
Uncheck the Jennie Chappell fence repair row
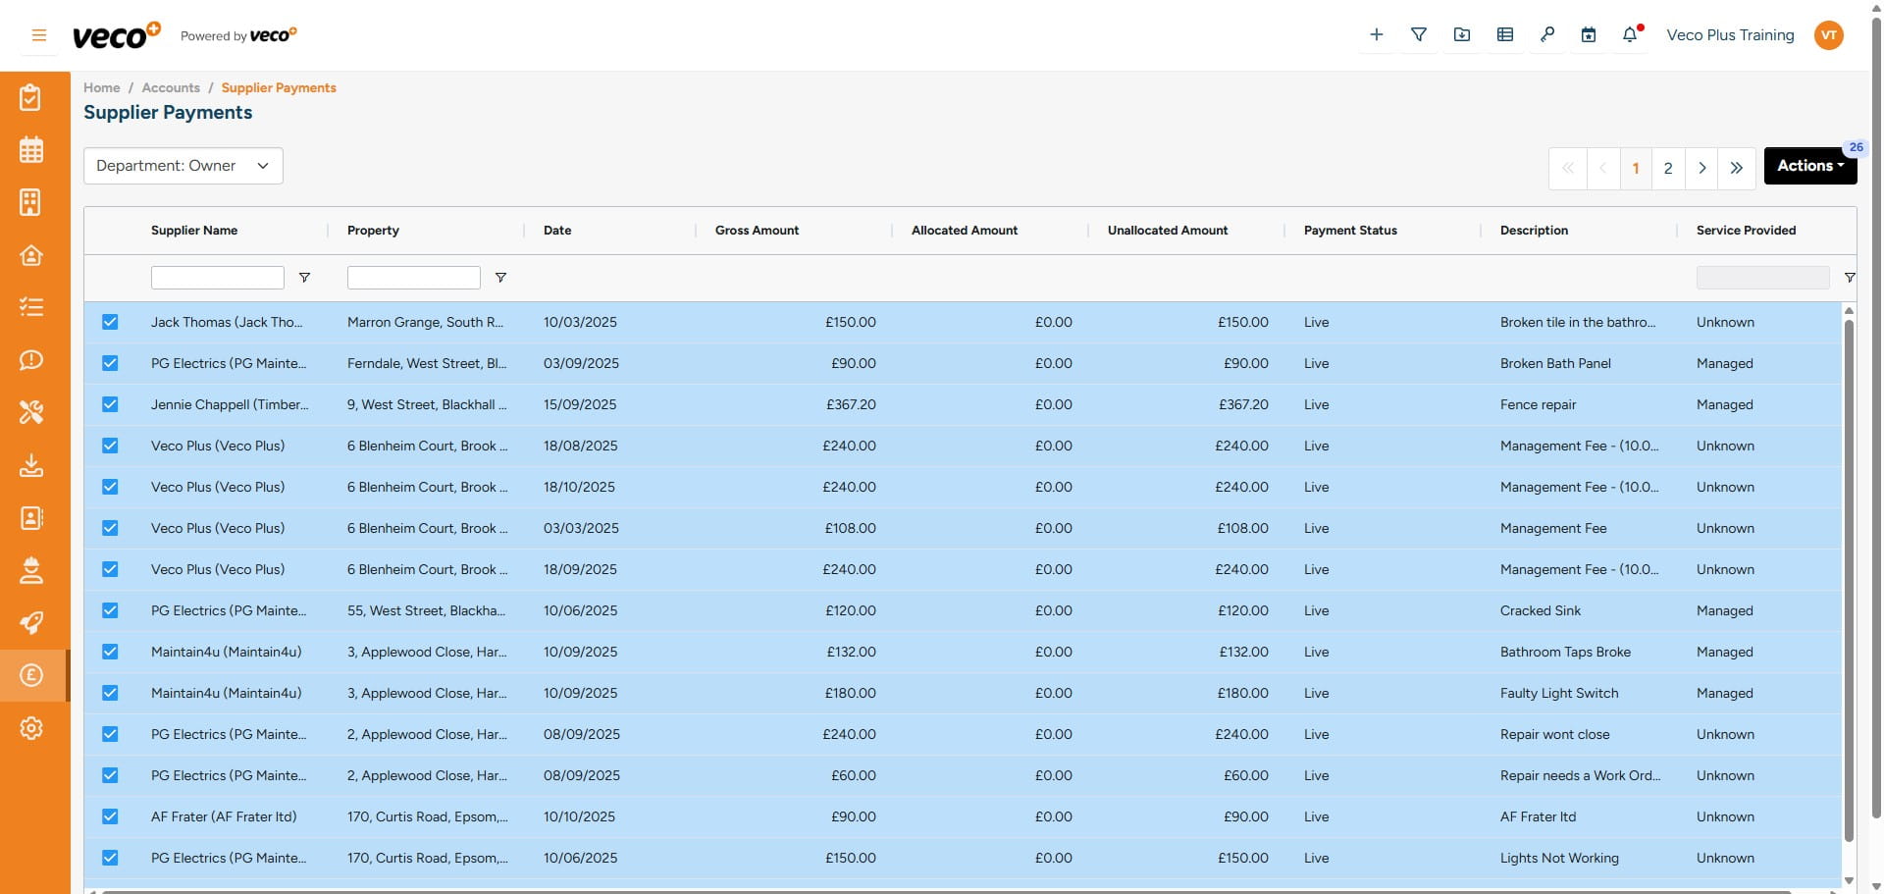(x=110, y=404)
